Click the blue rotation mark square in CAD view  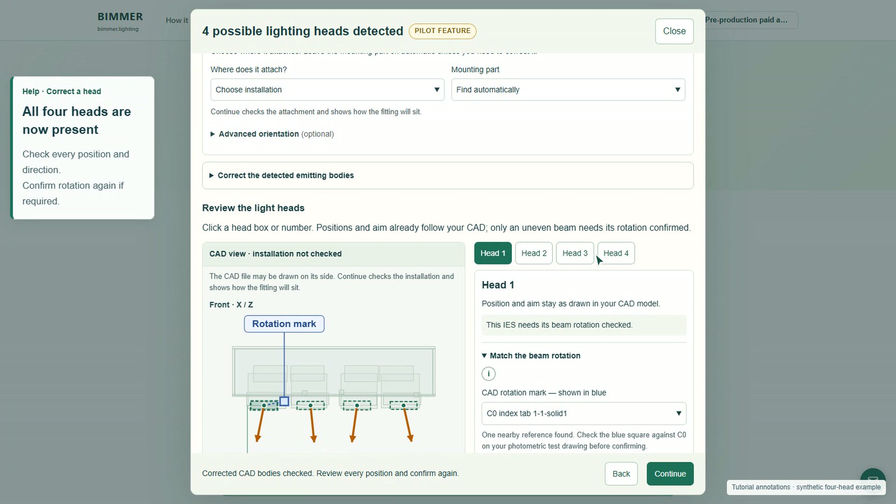point(284,401)
